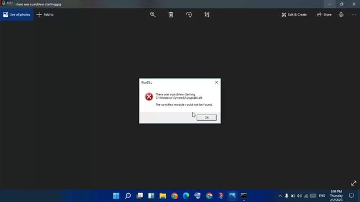Launch Microsoft Edge from the taskbar
Screen dimensions: 360x202
[186, 196]
